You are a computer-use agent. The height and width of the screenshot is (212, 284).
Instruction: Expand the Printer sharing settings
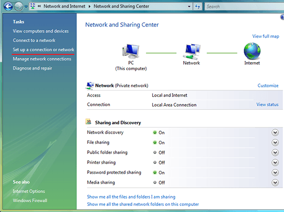[275, 163]
